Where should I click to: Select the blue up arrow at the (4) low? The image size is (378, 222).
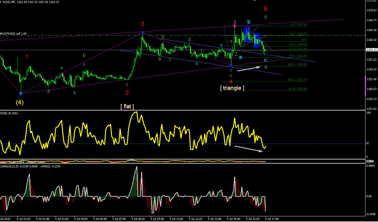[x=21, y=94]
